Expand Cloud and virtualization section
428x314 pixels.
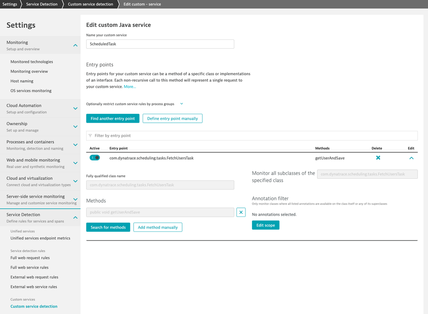click(75, 181)
